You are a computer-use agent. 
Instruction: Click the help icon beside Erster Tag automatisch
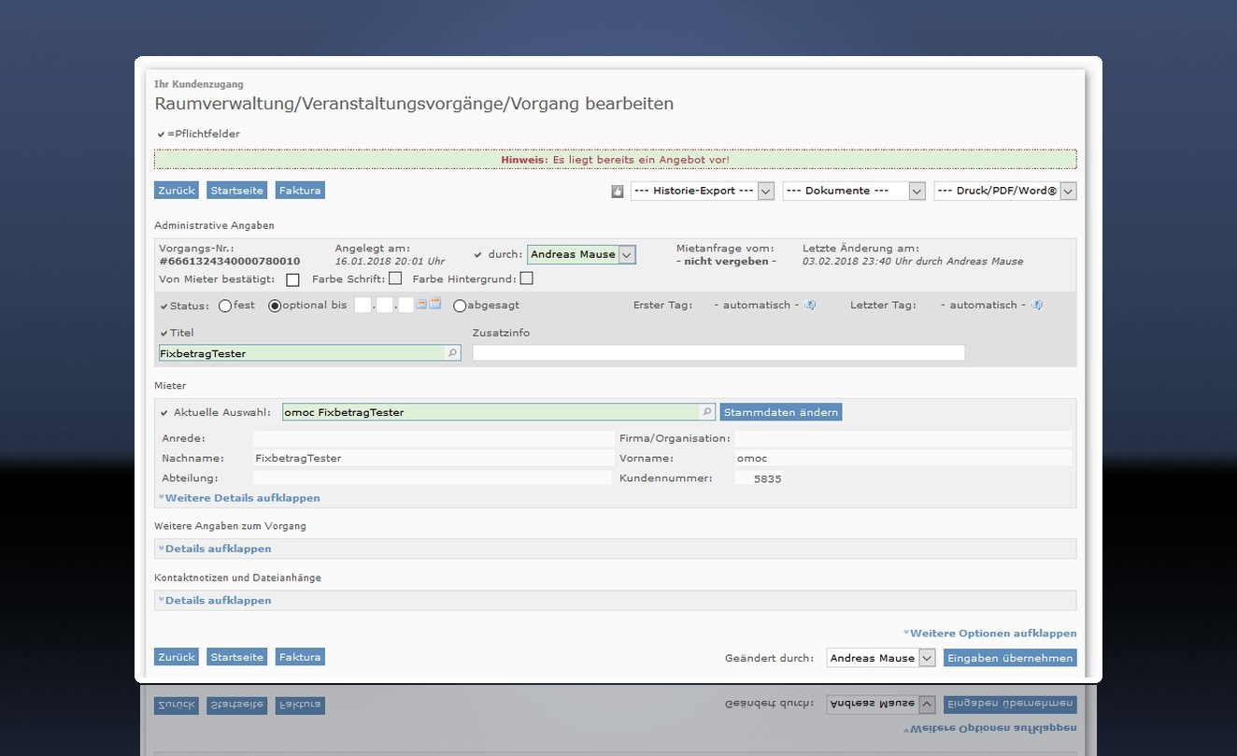pos(810,305)
